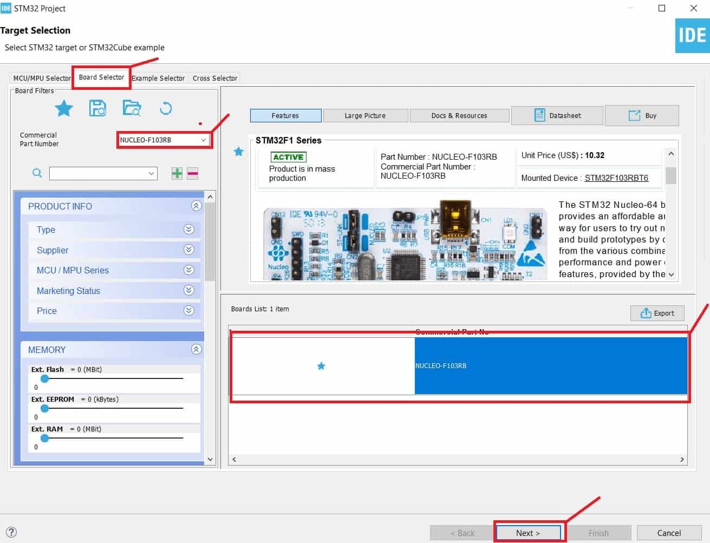The width and height of the screenshot is (710, 543).
Task: Switch to MCU/MPU Selector tab
Action: (42, 78)
